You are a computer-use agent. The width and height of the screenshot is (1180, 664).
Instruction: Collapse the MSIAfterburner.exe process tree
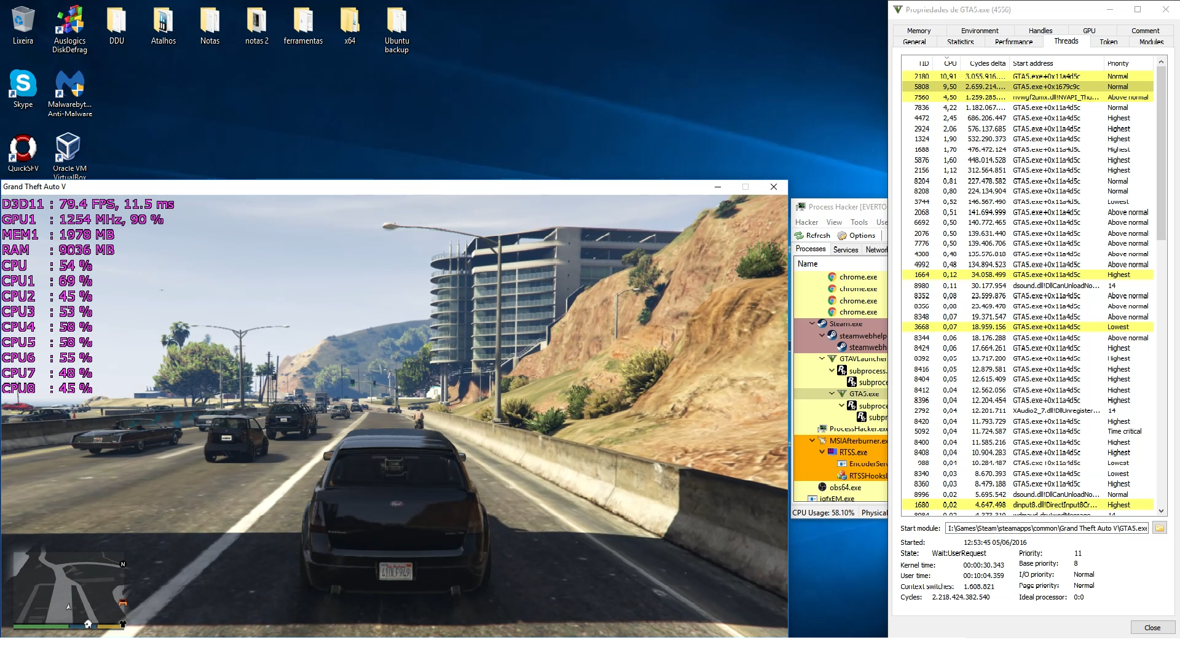tap(812, 440)
